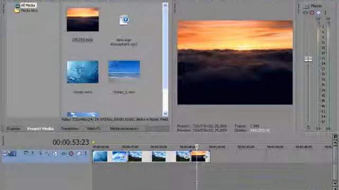
Task: Open Master FX red gear icon
Action: pos(312,13)
